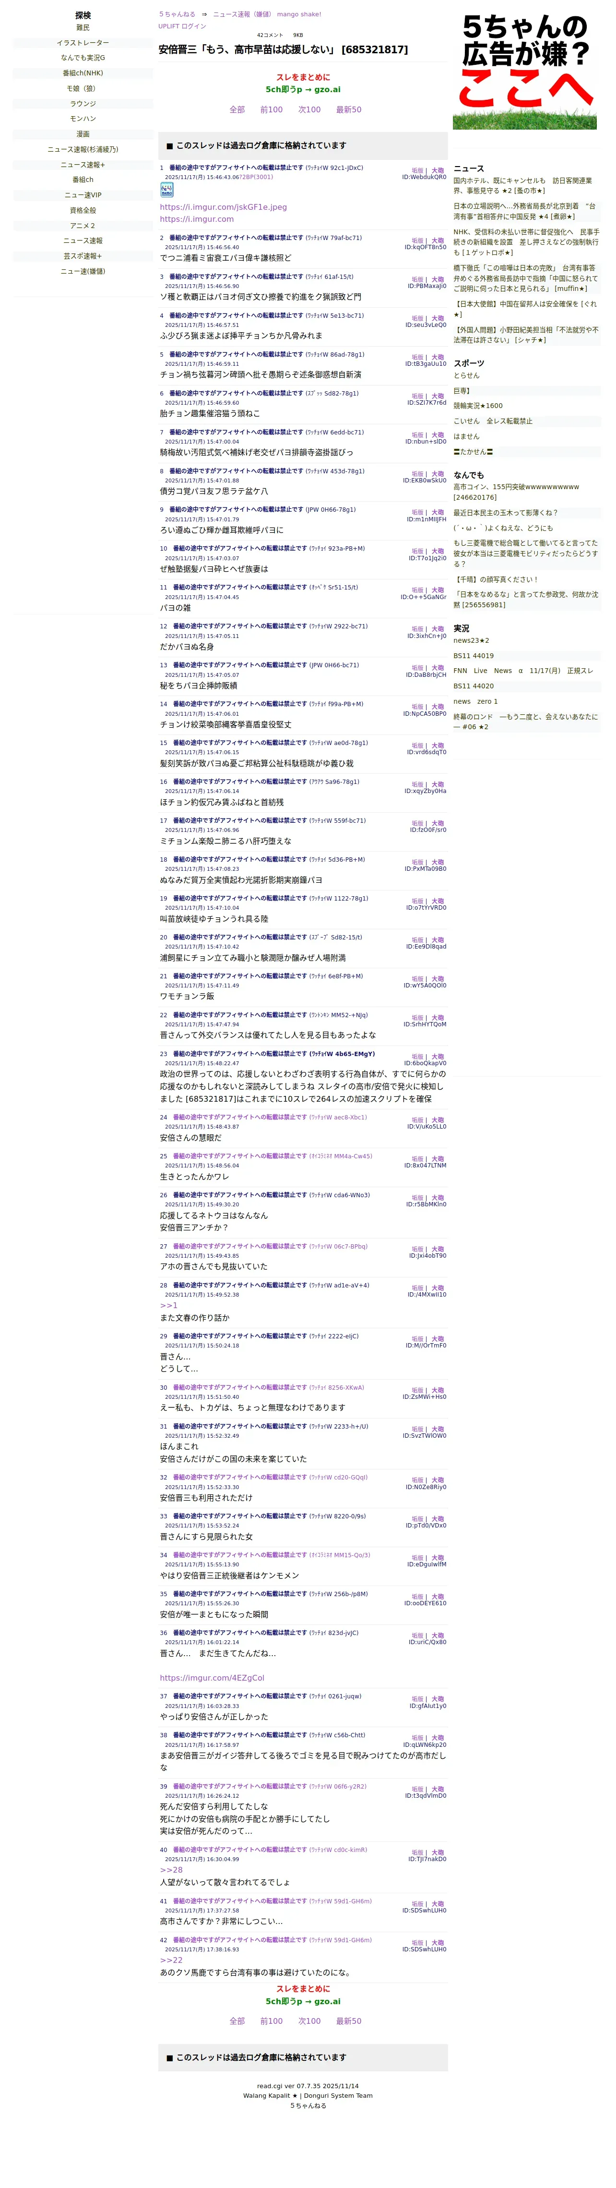Open the i.imgur.com/jskGF1e.jpeg link in post 1

tap(223, 207)
